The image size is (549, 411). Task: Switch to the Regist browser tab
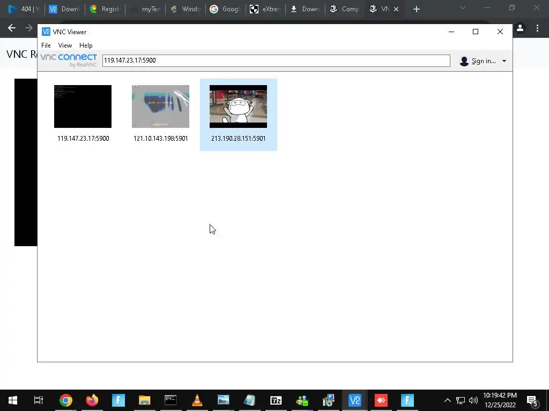click(x=105, y=9)
